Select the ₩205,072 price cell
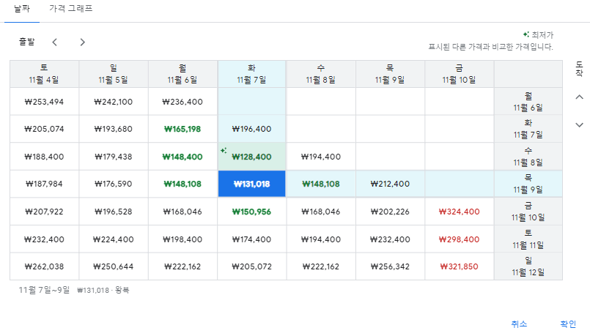 click(251, 266)
